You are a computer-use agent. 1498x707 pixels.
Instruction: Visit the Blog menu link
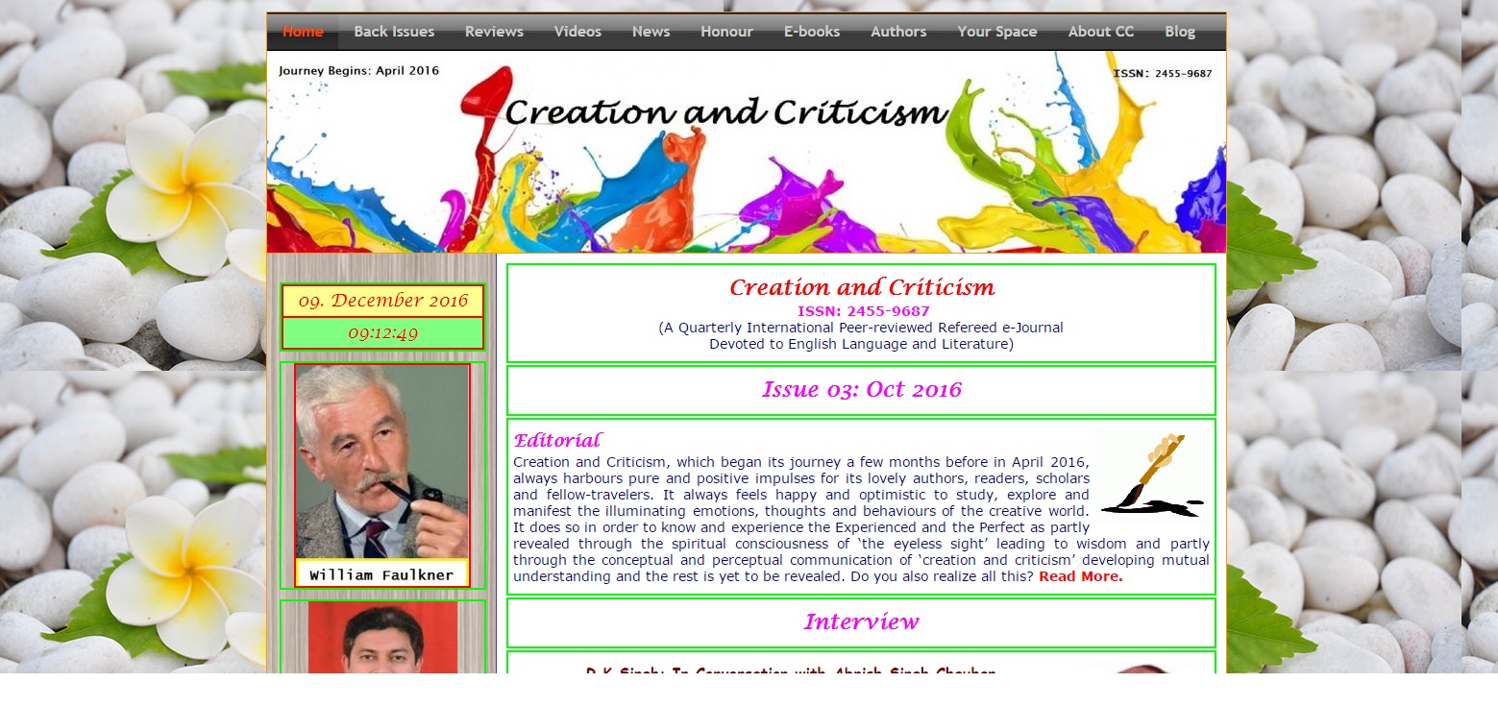pyautogui.click(x=1180, y=32)
